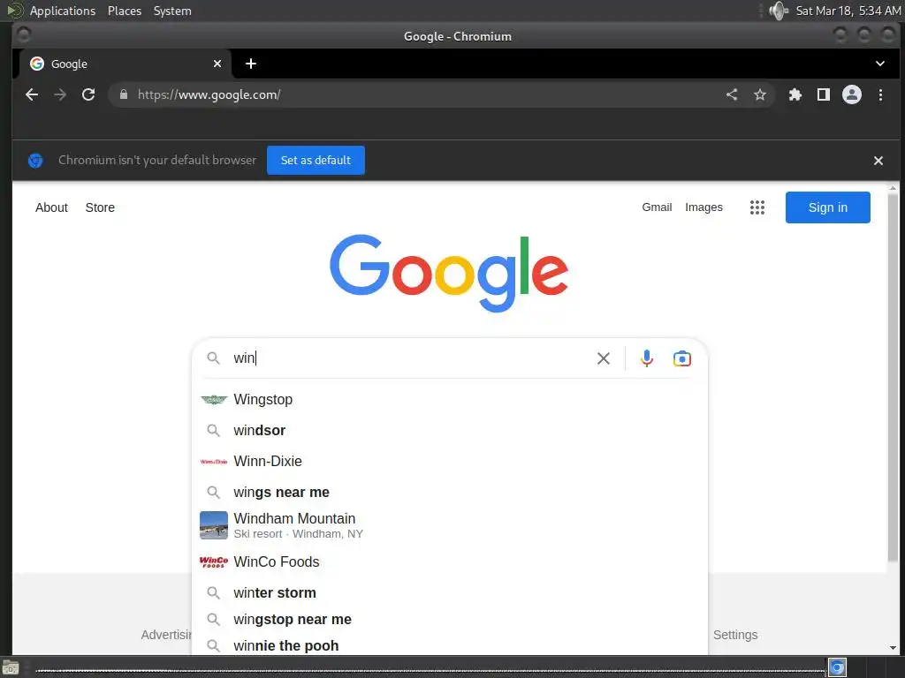This screenshot has width=905, height=678.
Task: Click the Chromium taskbar icon at bottom right
Action: [x=837, y=667]
